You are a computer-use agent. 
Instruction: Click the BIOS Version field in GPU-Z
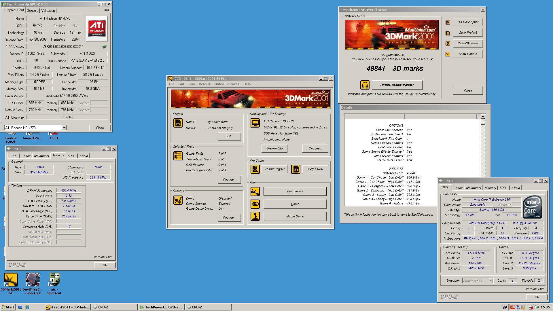pos(63,47)
